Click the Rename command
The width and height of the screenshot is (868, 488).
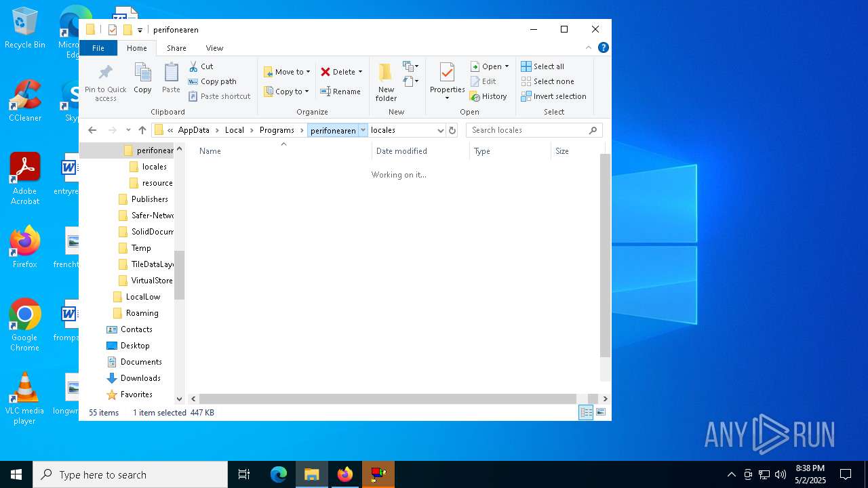tap(340, 91)
